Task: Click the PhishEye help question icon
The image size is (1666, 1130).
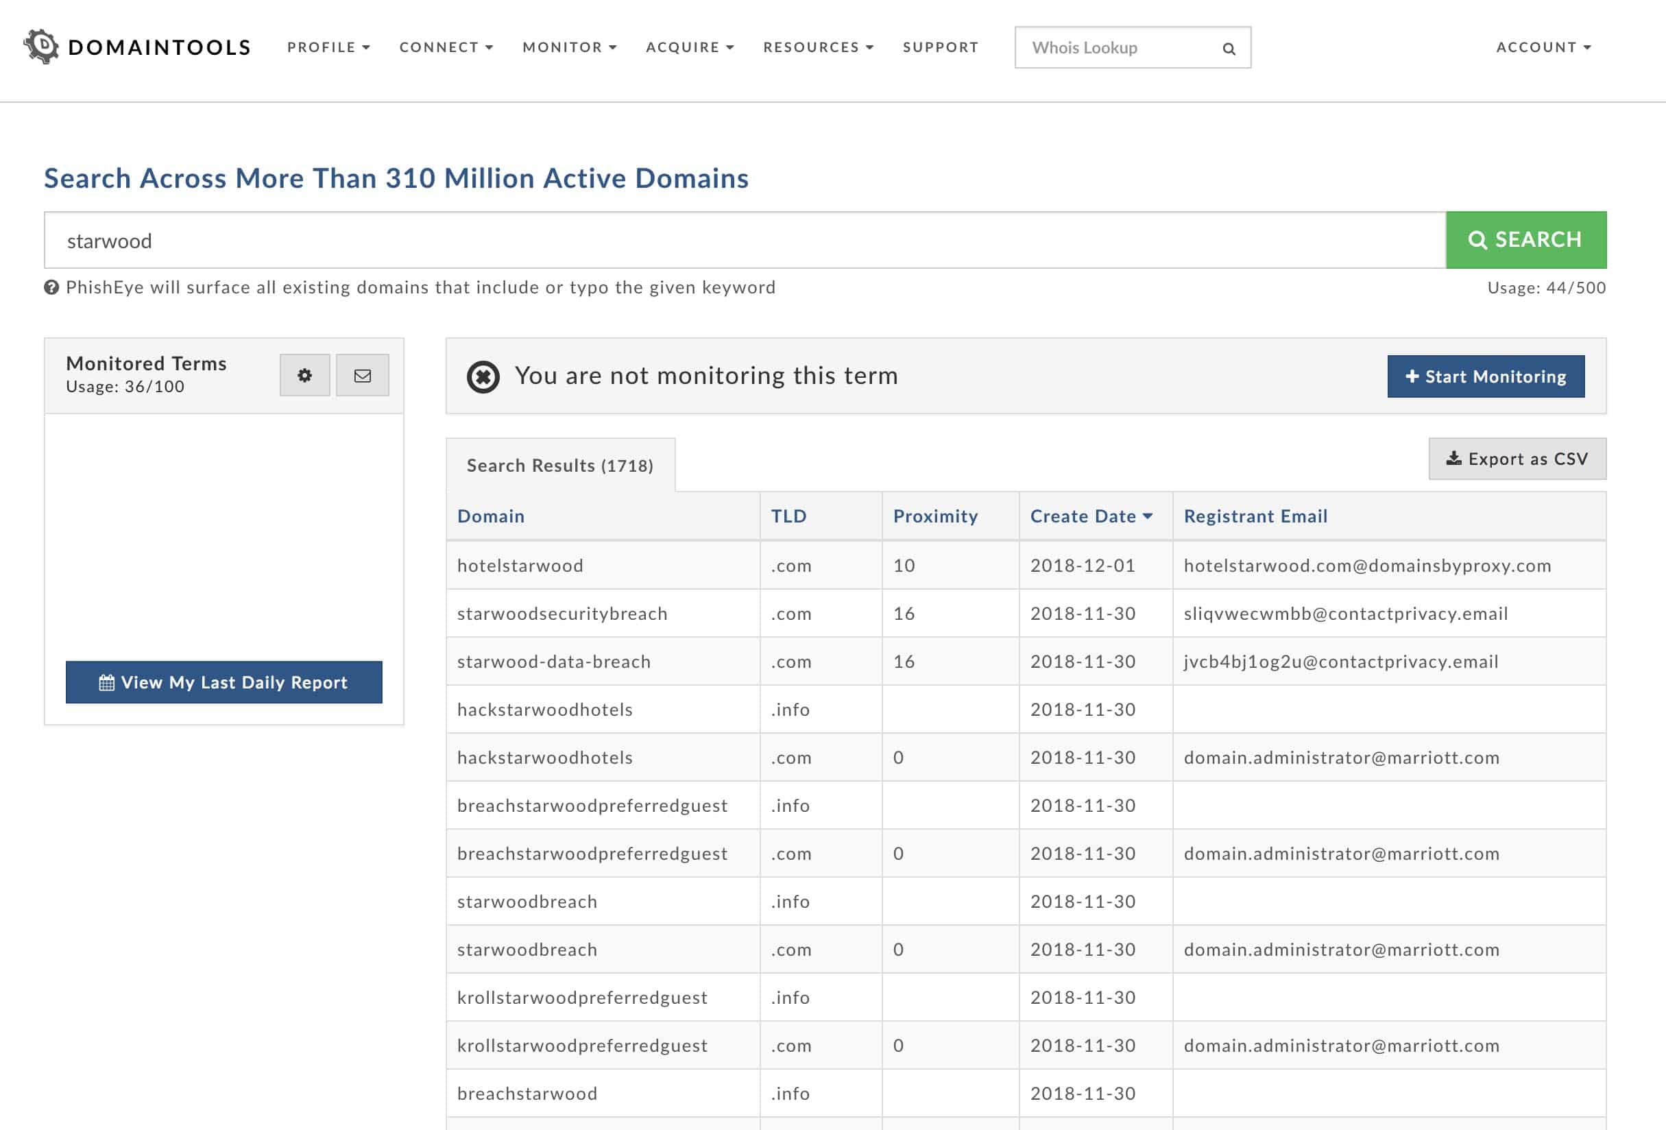Action: pyautogui.click(x=51, y=287)
